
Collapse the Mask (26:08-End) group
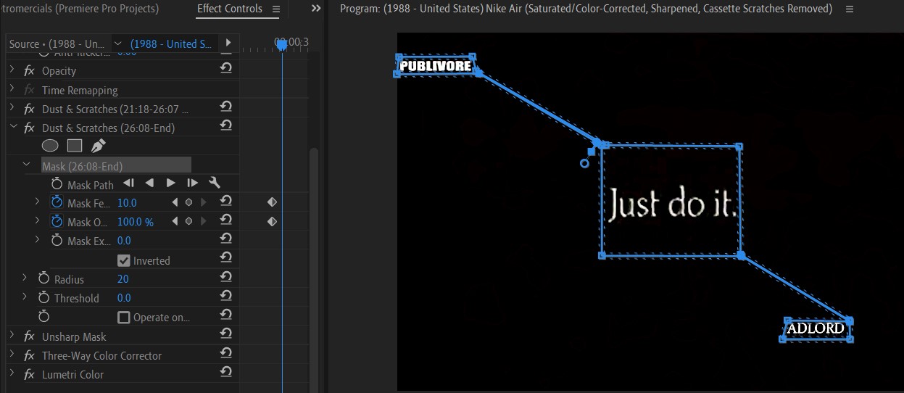click(x=26, y=165)
